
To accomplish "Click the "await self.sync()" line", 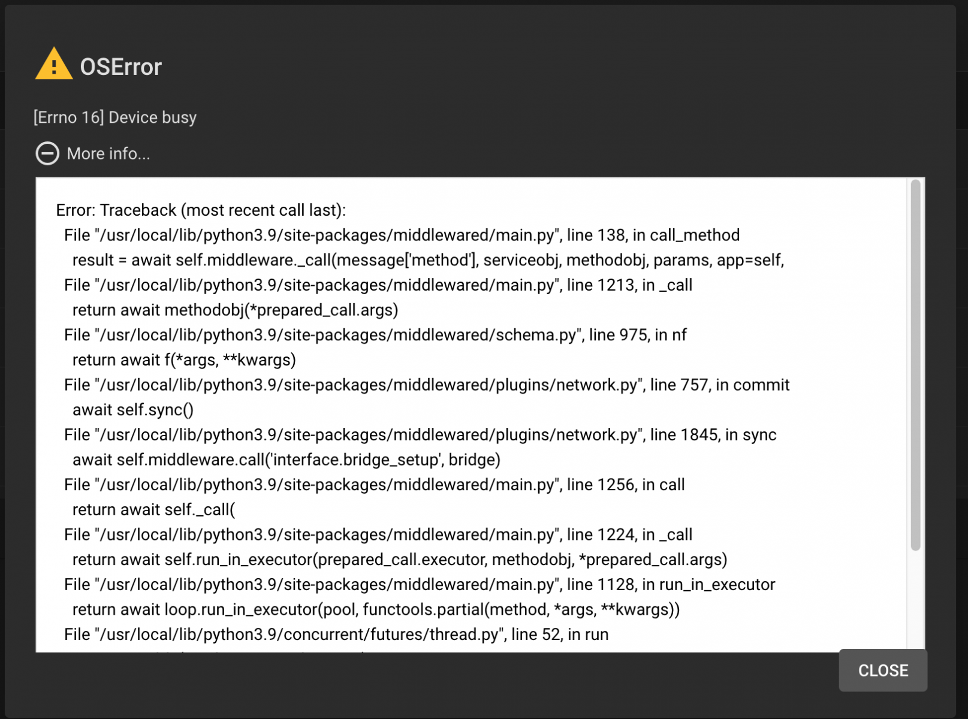I will click(x=133, y=410).
